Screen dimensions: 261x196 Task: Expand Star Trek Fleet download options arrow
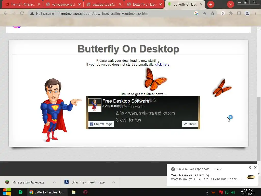(114, 182)
